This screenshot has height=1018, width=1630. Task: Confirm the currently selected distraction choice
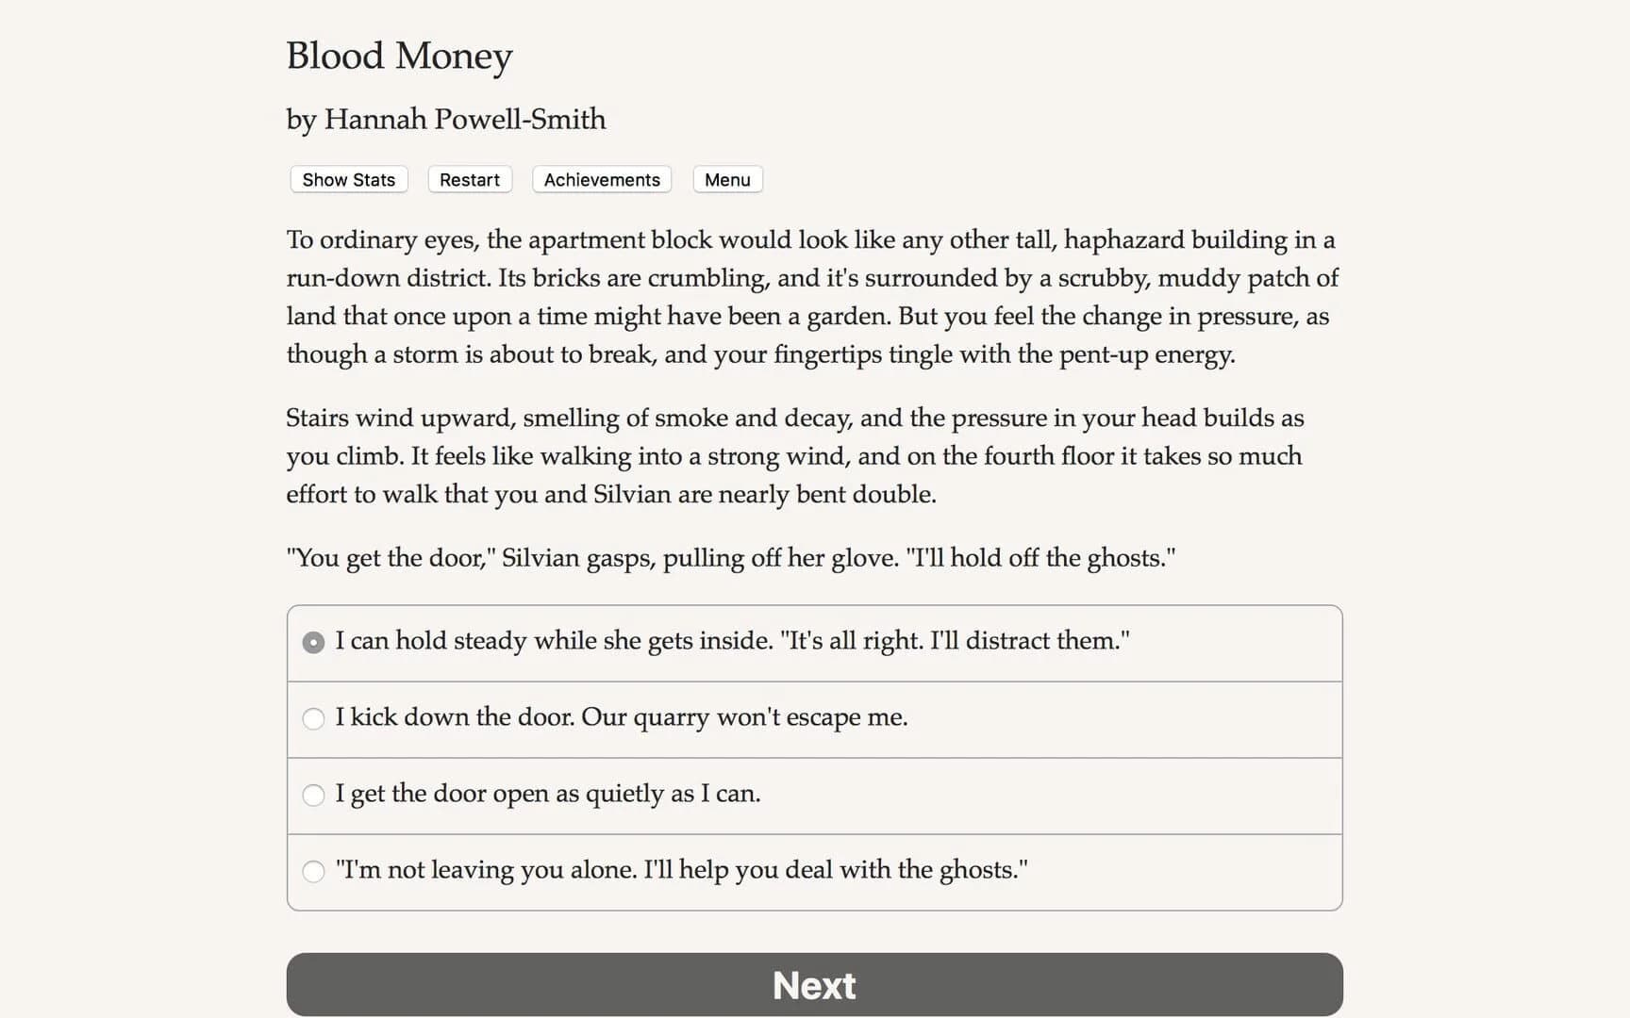313,642
